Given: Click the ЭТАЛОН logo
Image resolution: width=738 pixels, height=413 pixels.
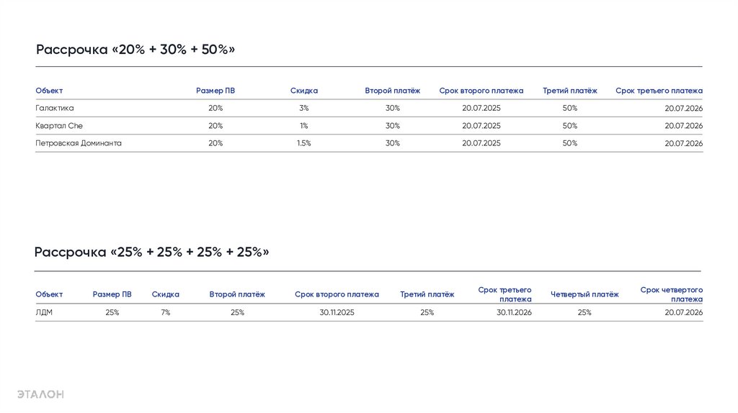Looking at the screenshot, I should 40,394.
